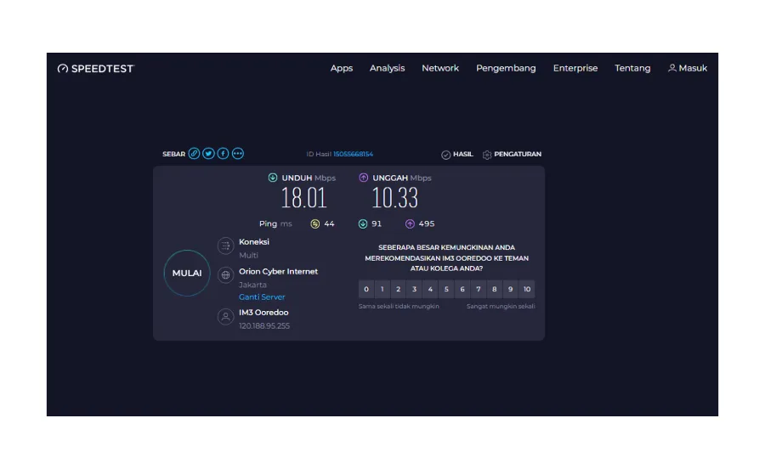Rate recommendation score 4

[x=430, y=289]
